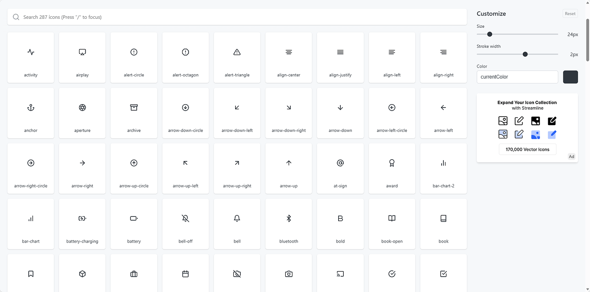Adjust the Size slider
This screenshot has height=292, width=590.
pos(517,34)
